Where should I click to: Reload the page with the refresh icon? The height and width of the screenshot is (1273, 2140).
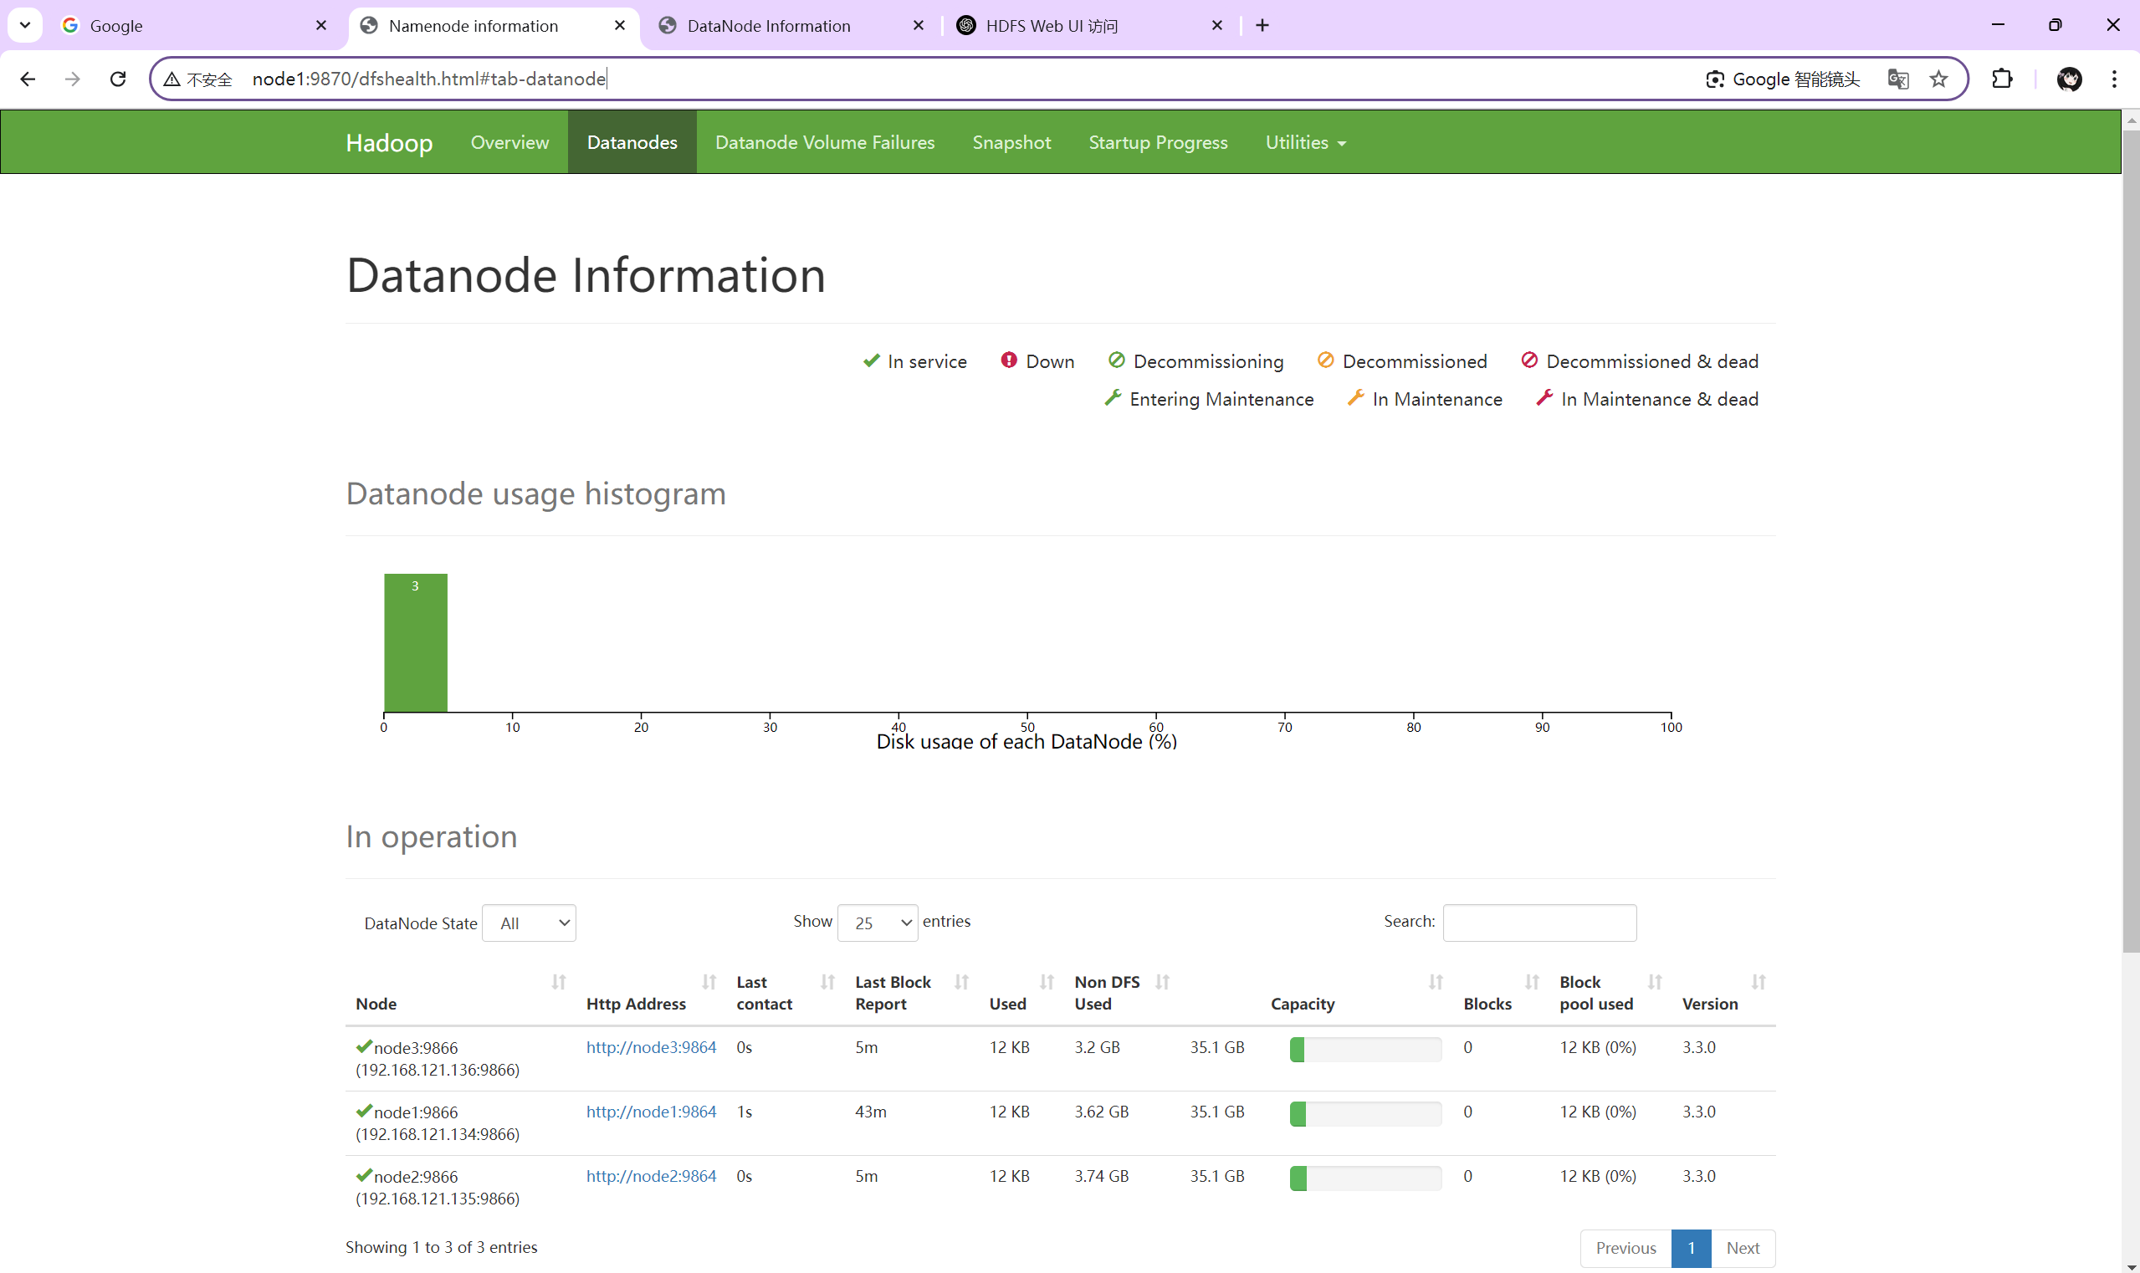pyautogui.click(x=119, y=79)
